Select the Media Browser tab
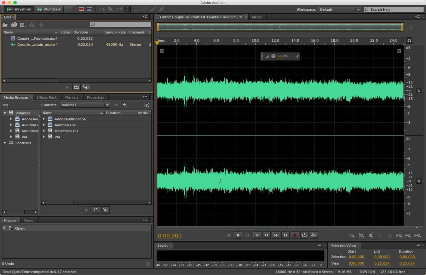Image resolution: width=426 pixels, height=275 pixels. (x=16, y=97)
